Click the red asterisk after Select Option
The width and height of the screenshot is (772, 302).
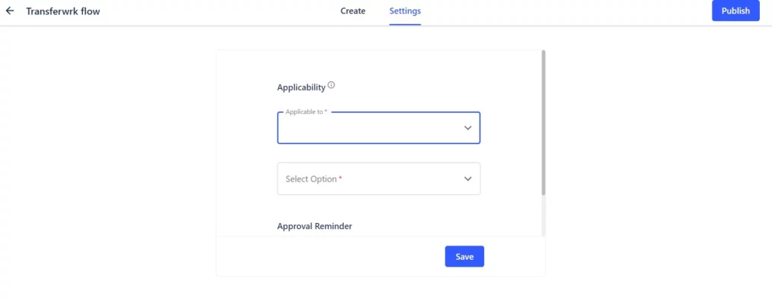click(x=340, y=178)
